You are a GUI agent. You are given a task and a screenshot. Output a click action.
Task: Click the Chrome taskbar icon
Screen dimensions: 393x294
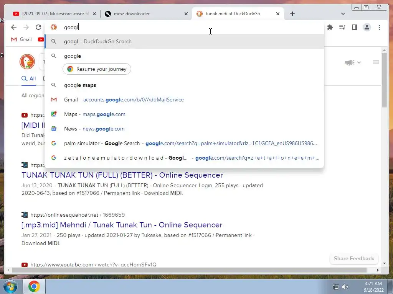[x=34, y=286]
